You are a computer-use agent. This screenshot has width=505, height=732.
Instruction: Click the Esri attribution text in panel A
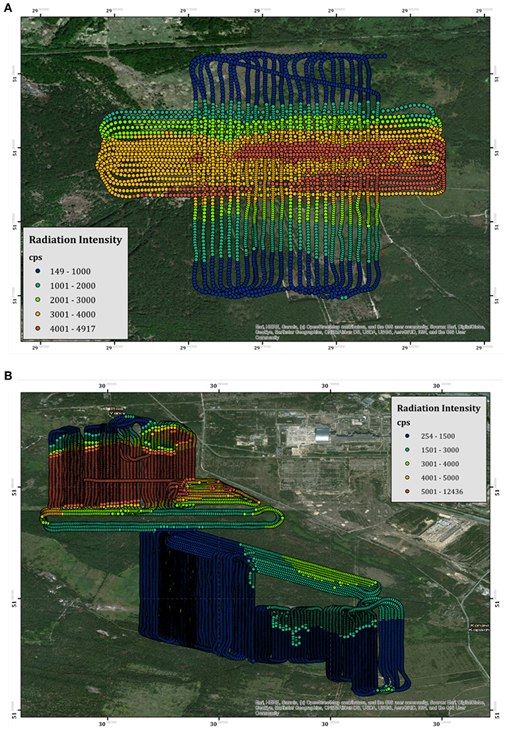(x=370, y=331)
